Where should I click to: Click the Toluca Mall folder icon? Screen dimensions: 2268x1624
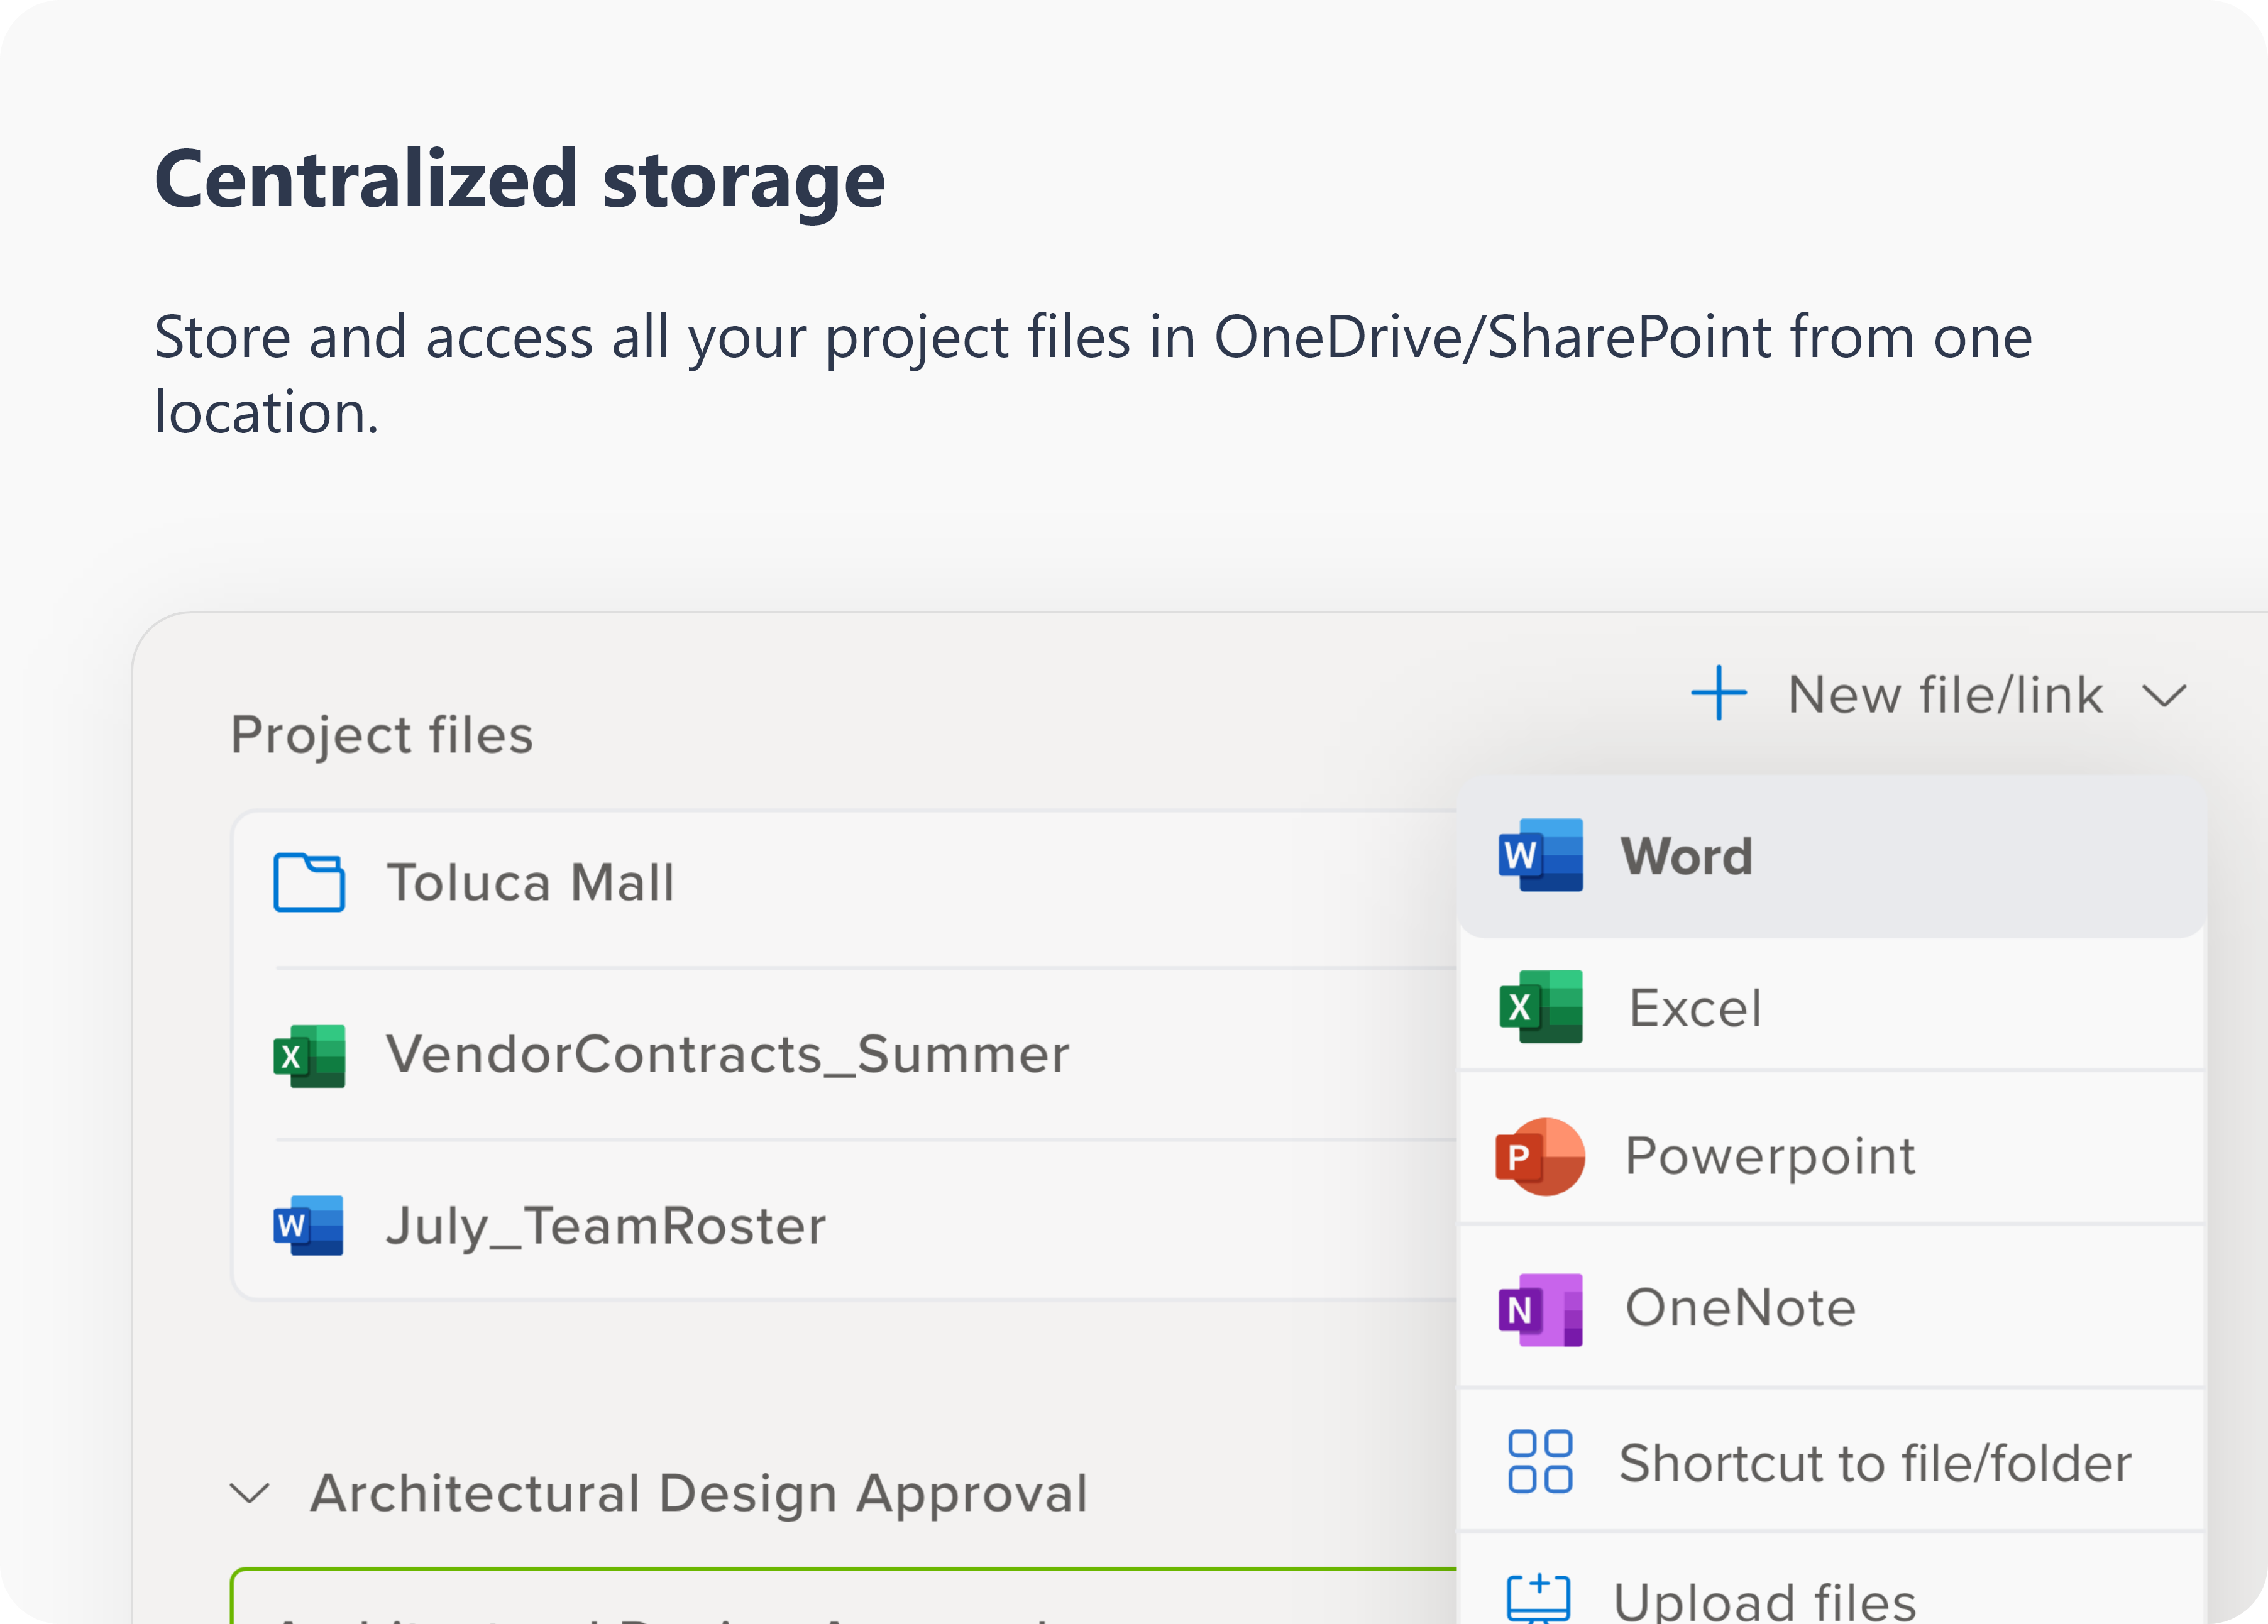tap(309, 882)
